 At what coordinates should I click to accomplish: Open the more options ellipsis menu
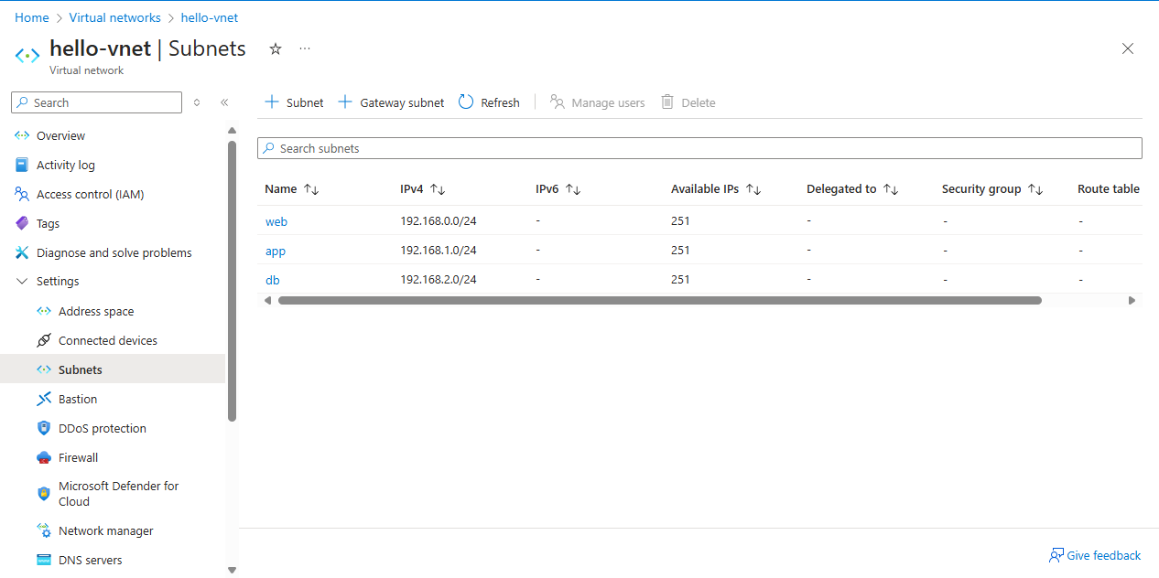(x=304, y=48)
